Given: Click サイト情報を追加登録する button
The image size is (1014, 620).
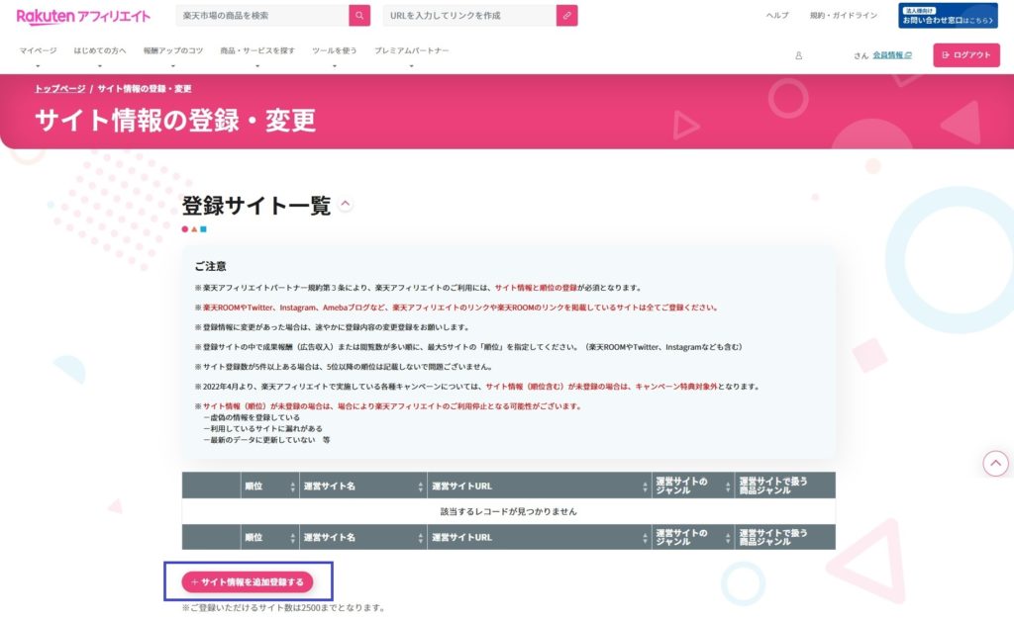Looking at the screenshot, I should click(x=248, y=581).
